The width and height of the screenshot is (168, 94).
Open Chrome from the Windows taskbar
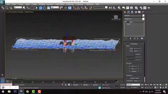[x=27, y=91]
